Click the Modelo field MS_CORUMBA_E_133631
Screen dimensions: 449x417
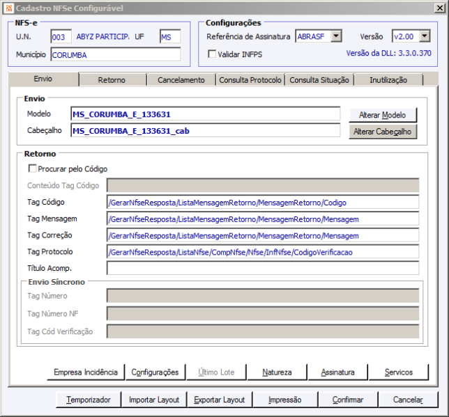[x=205, y=114]
